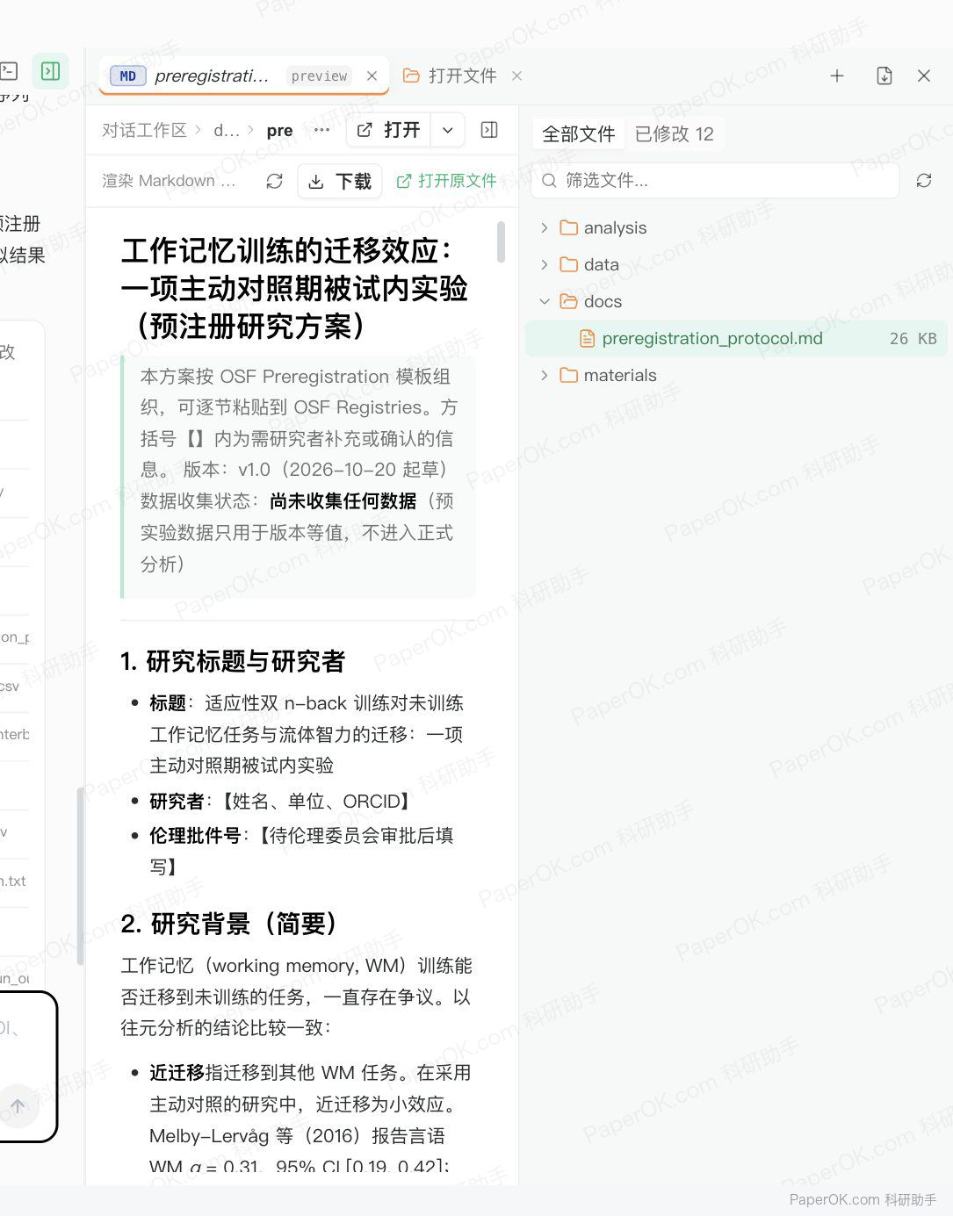953x1216 pixels.
Task: Click the 研究者 list item text
Action: pos(281,802)
